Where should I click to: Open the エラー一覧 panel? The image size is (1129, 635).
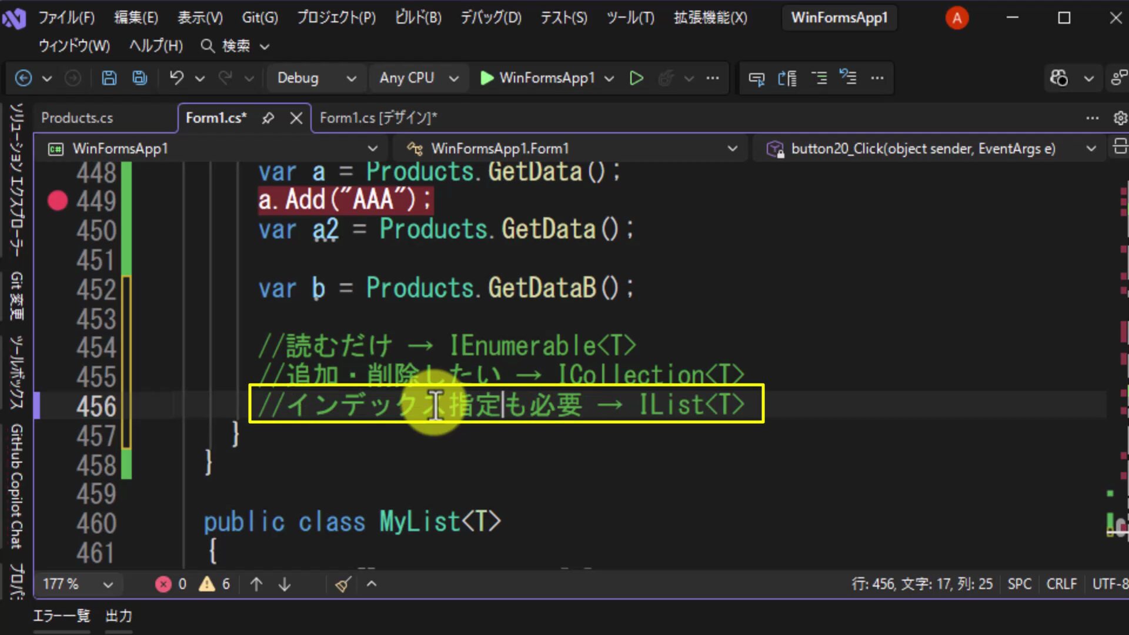pyautogui.click(x=61, y=616)
